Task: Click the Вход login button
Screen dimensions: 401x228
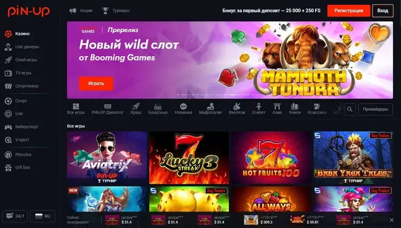Action: (x=383, y=11)
